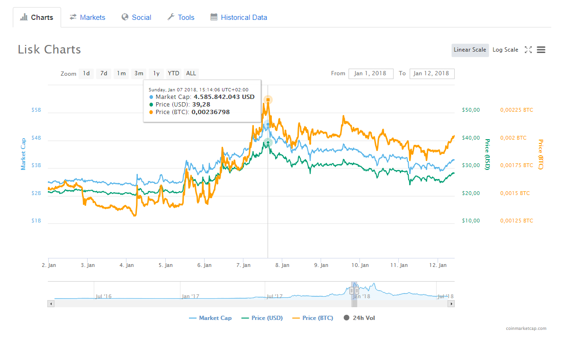
Task: Select Linear Scale
Action: point(470,50)
